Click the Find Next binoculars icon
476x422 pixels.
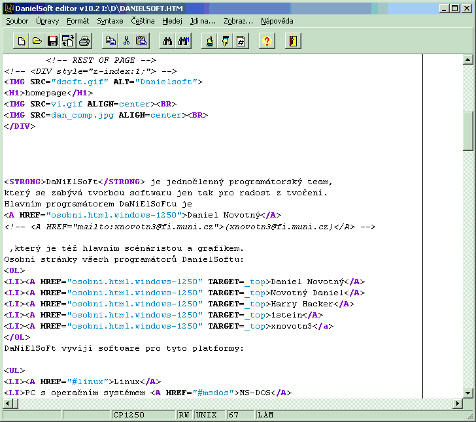(x=184, y=41)
